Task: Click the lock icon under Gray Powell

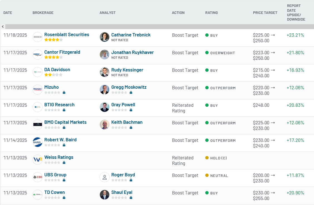Action: point(131,110)
